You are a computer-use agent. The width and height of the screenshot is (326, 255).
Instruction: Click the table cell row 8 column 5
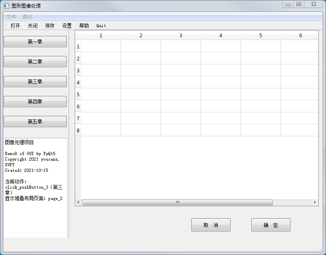(260, 130)
